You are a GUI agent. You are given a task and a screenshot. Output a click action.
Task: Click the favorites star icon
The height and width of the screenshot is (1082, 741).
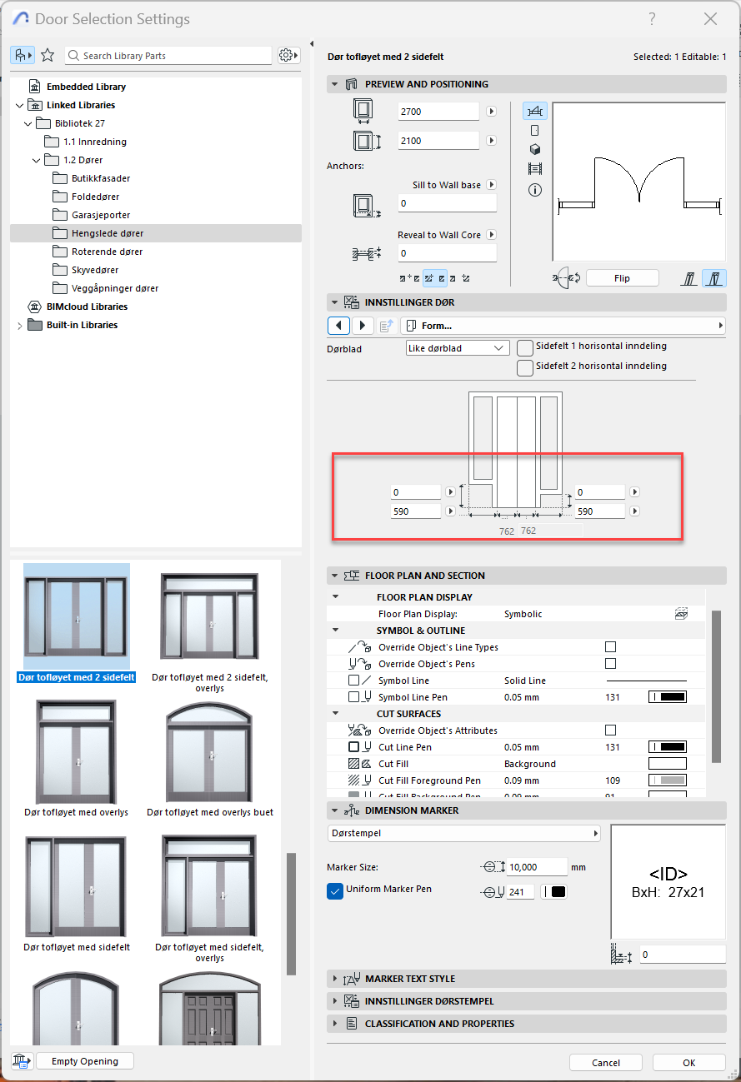[x=48, y=55]
